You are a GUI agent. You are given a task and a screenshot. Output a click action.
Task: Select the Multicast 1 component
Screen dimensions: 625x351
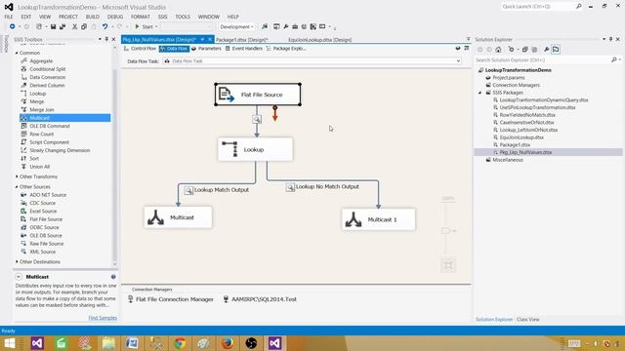(378, 219)
